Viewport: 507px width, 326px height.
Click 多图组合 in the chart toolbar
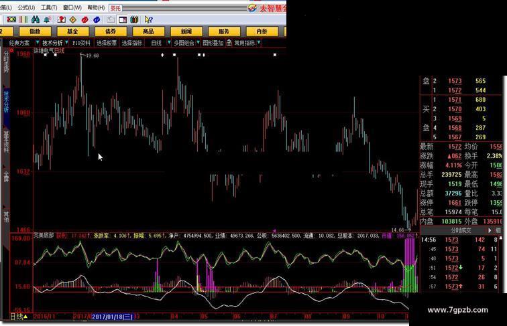tap(184, 43)
